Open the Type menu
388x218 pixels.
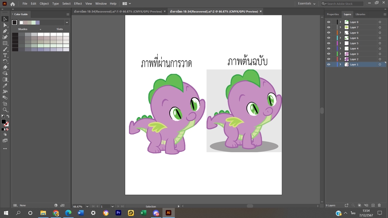(x=55, y=4)
